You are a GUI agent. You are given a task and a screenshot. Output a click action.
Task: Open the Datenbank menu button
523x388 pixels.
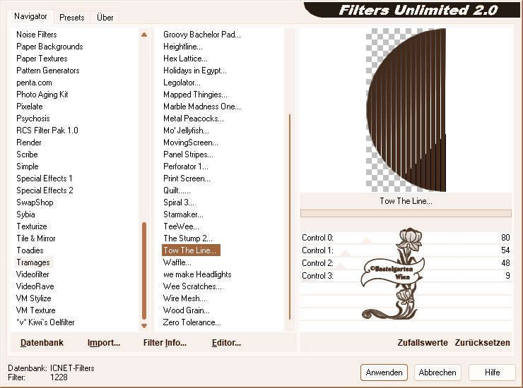tap(42, 343)
